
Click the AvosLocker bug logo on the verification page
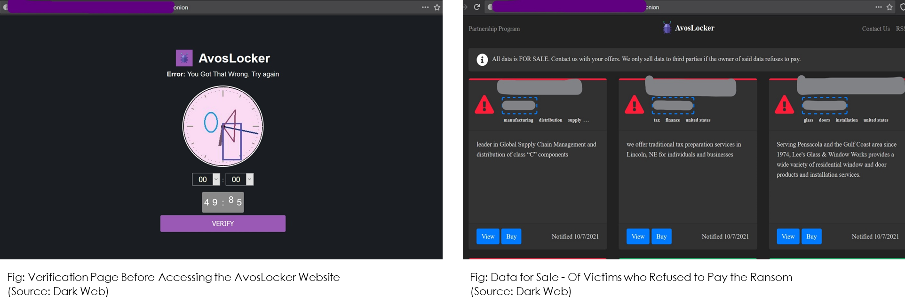click(184, 58)
